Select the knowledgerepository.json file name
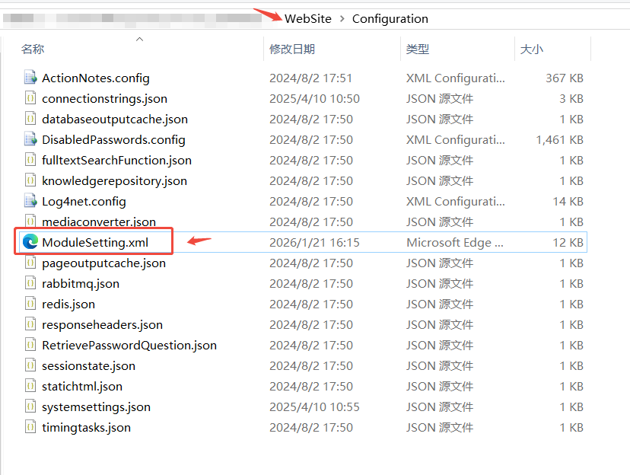 click(x=114, y=181)
